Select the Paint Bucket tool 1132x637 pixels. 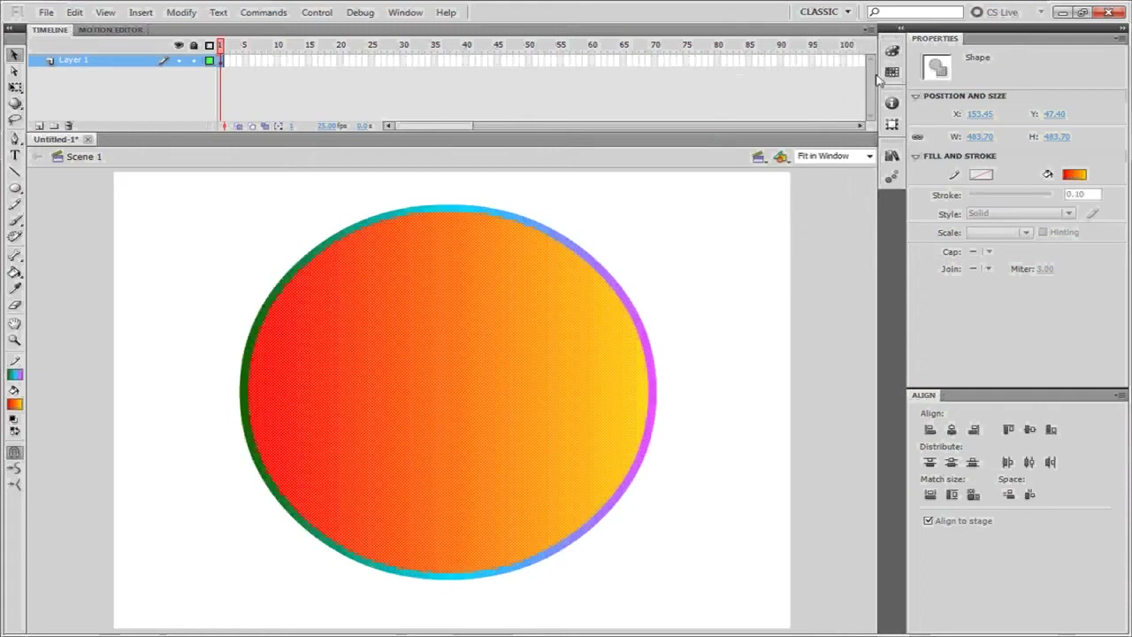click(x=14, y=272)
